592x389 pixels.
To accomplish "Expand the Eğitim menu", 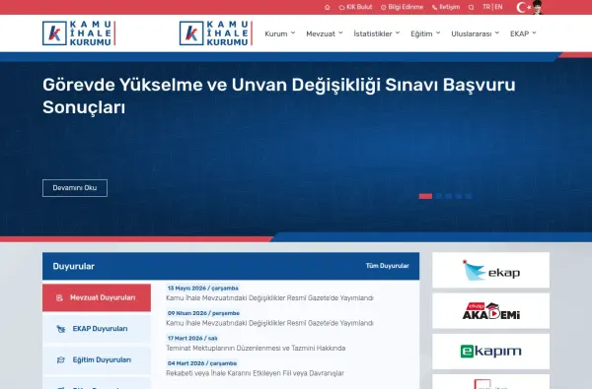I will (x=425, y=33).
